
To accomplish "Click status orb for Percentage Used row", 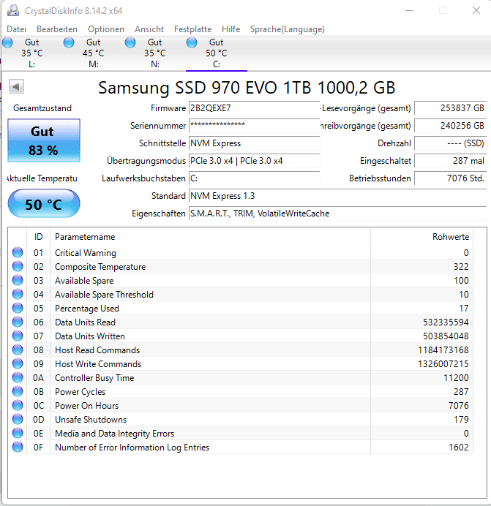I will tap(18, 308).
